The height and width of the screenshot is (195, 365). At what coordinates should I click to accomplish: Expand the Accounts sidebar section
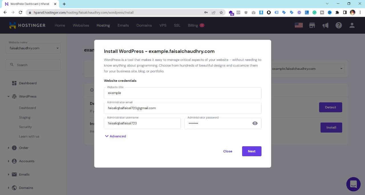coord(9,161)
